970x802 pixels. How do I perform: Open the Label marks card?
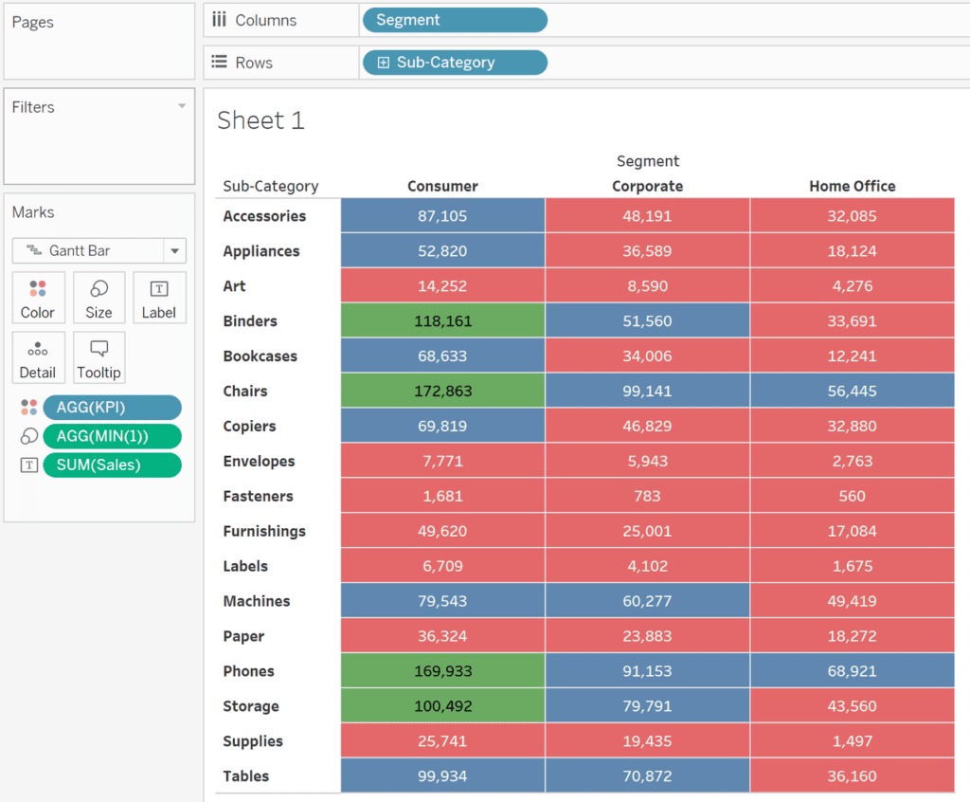tap(159, 298)
